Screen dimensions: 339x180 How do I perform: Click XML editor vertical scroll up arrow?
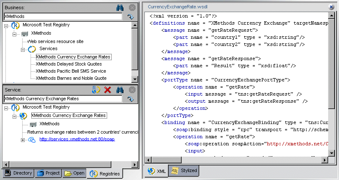coord(331,15)
